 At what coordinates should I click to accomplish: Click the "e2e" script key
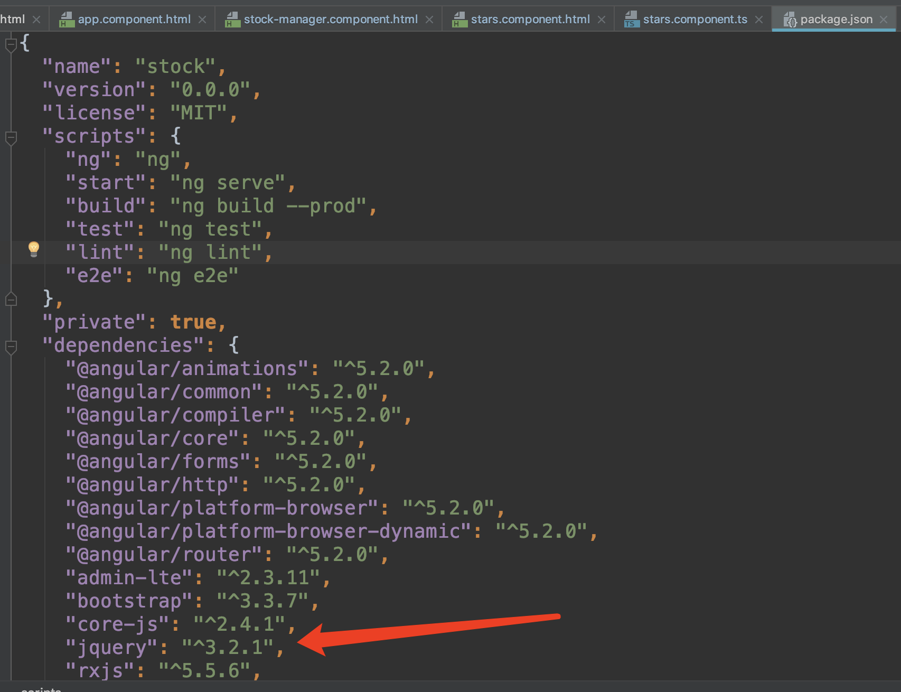(x=95, y=276)
